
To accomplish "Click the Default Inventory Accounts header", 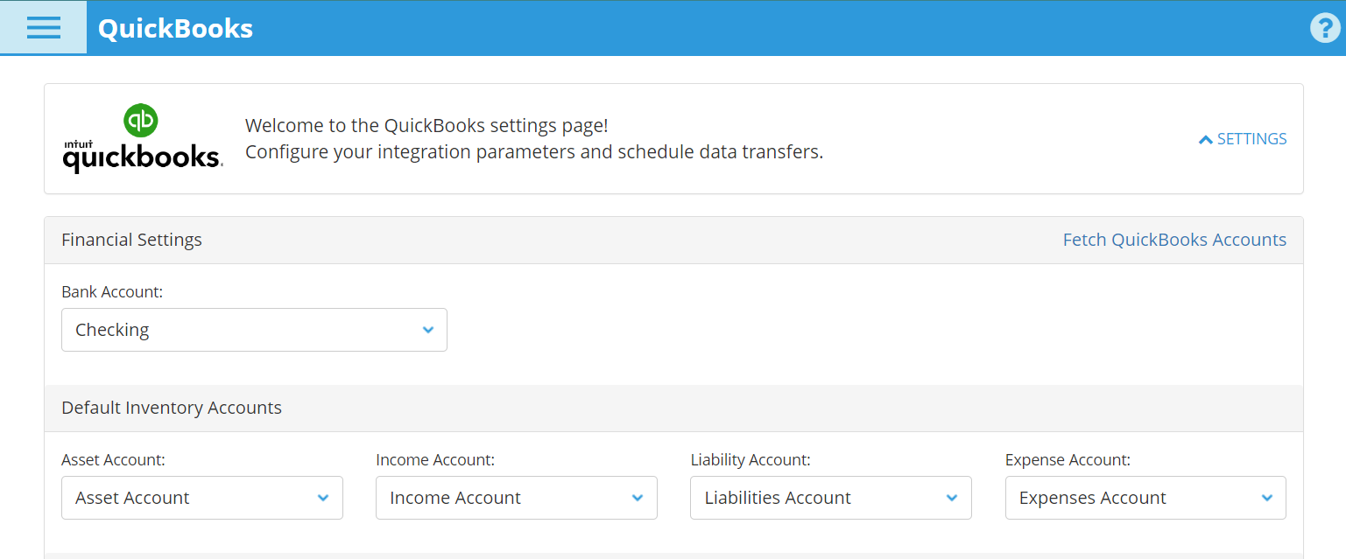I will (x=172, y=408).
